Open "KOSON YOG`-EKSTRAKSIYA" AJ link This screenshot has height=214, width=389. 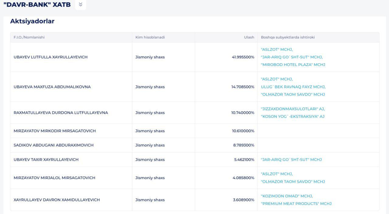[293, 117]
